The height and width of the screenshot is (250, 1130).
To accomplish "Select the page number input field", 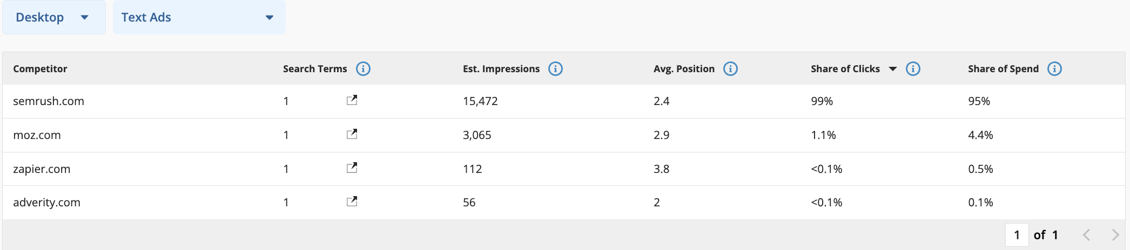I will (x=1017, y=235).
